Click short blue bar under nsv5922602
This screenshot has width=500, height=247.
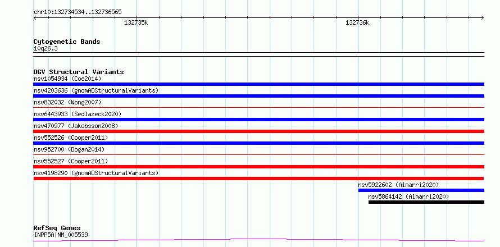421,190
